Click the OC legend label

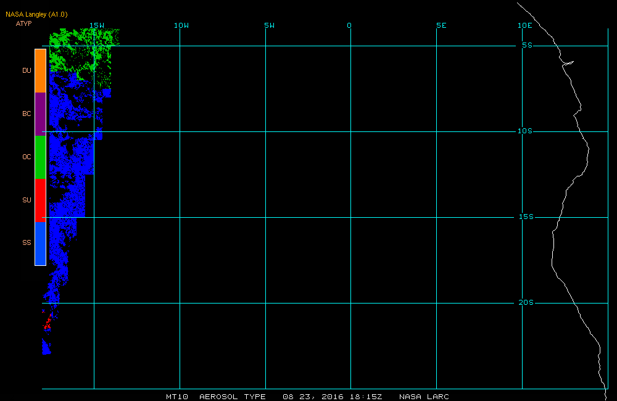coord(27,157)
